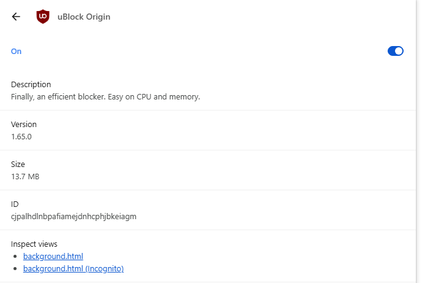
Task: Select the 13.7 MB size value
Action: pyautogui.click(x=25, y=176)
